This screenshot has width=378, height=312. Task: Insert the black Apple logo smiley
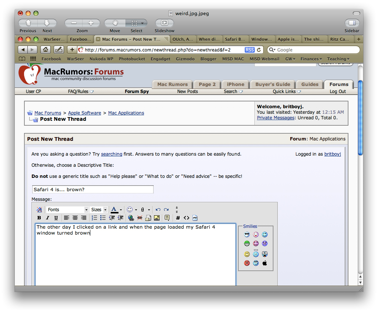coord(265,263)
